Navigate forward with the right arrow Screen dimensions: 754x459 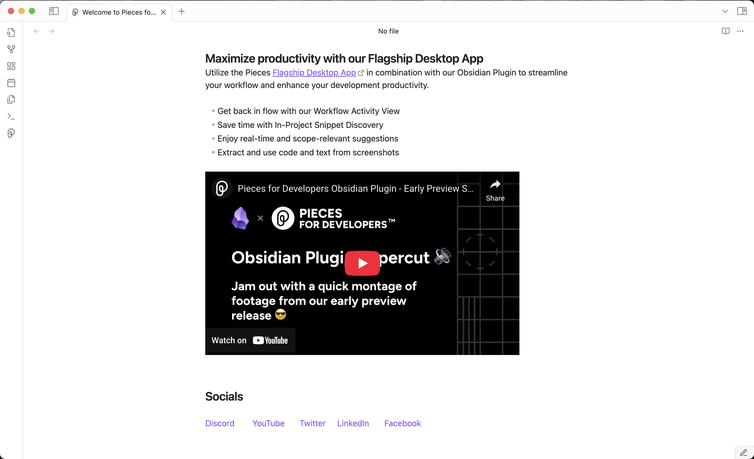[51, 31]
